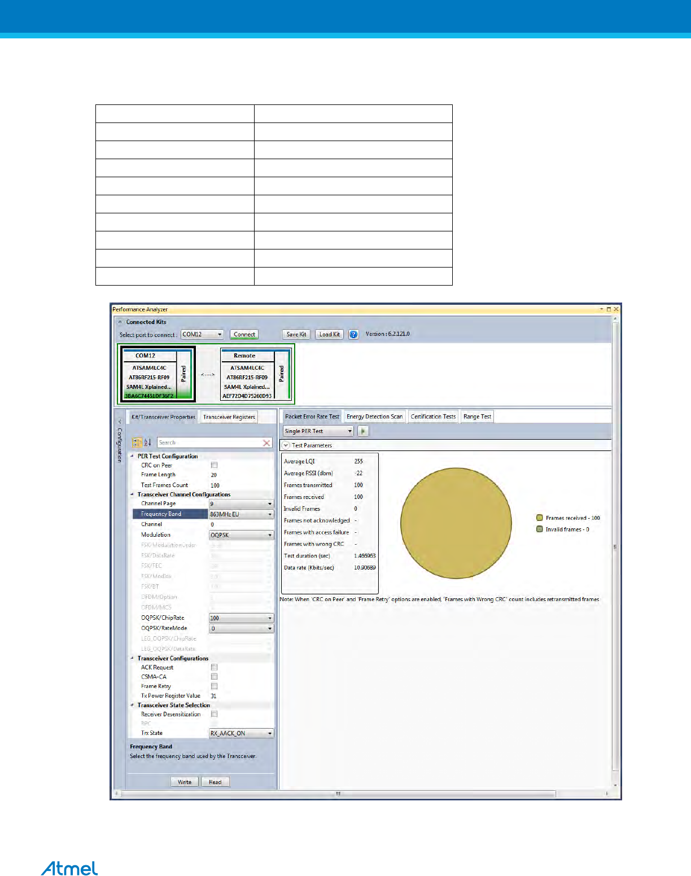Click the horizontal scrollbar at the bottom
The image size is (691, 876).
338,794
